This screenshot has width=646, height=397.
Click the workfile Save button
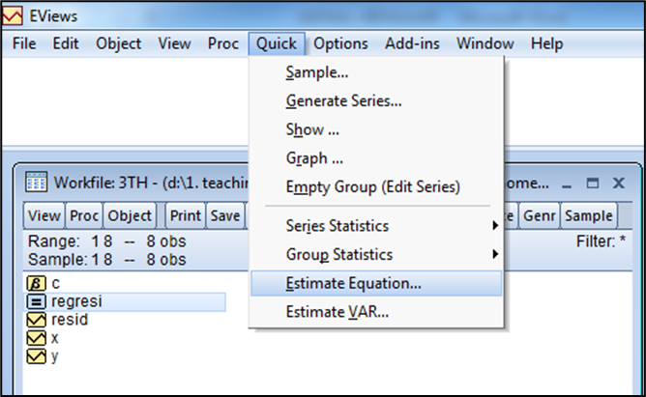click(225, 215)
